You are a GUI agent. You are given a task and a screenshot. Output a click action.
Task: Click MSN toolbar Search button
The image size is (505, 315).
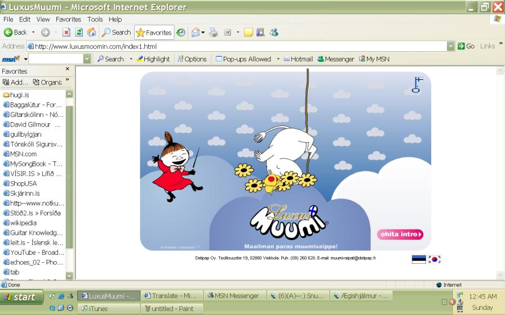110,59
